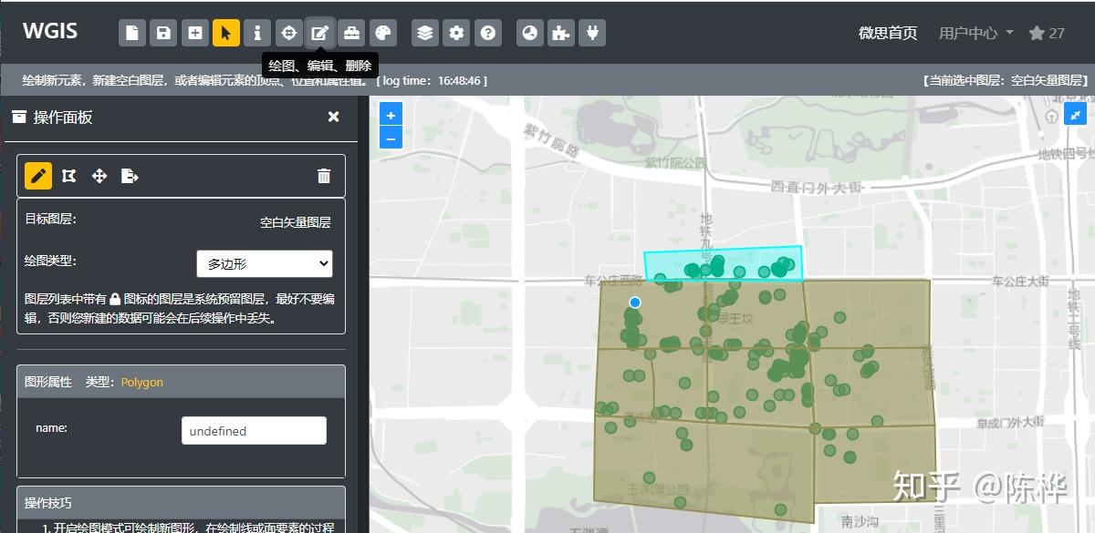The image size is (1095, 533).
Task: Zoom in the map with plus button
Action: [x=391, y=115]
